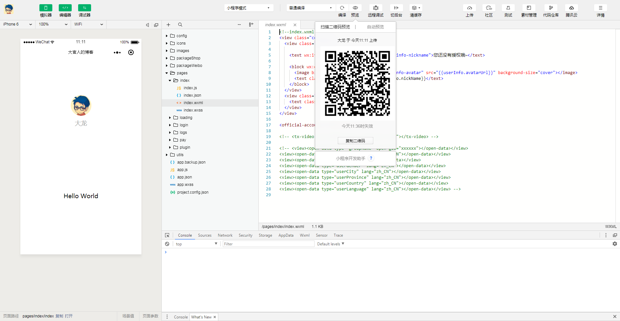This screenshot has width=620, height=321.
Task: Click the console Filter input field
Action: (x=268, y=244)
